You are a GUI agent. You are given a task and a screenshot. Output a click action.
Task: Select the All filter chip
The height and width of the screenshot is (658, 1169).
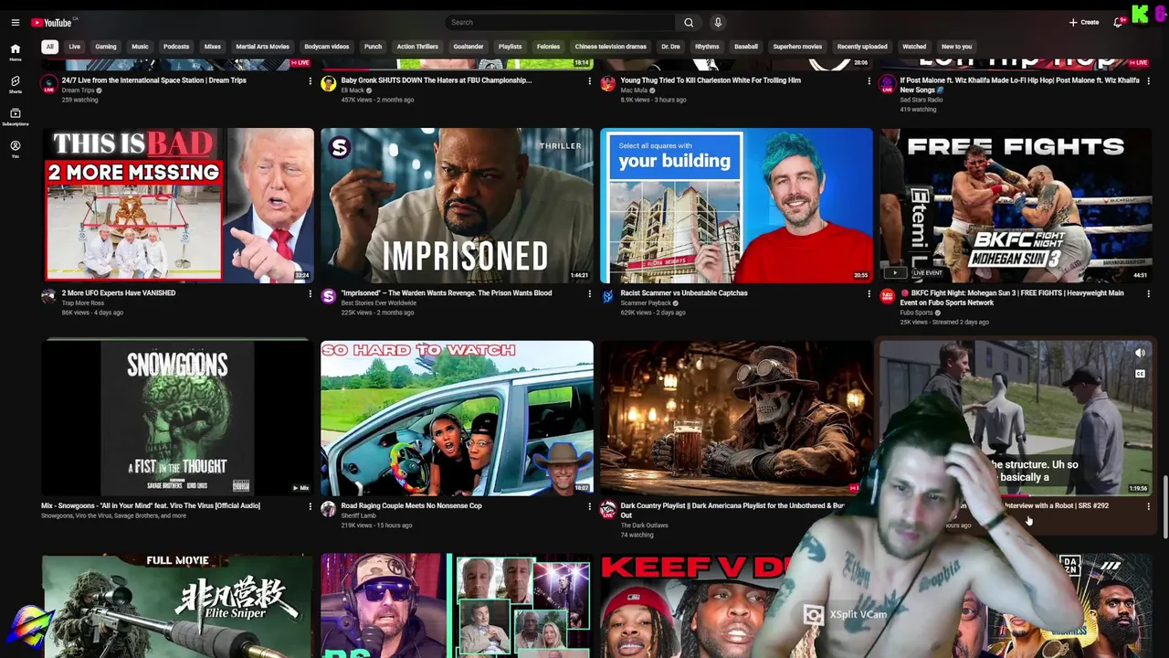point(49,47)
